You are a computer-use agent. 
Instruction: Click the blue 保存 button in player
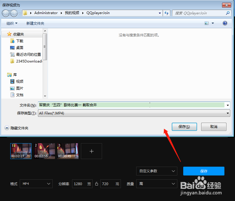point(204,171)
